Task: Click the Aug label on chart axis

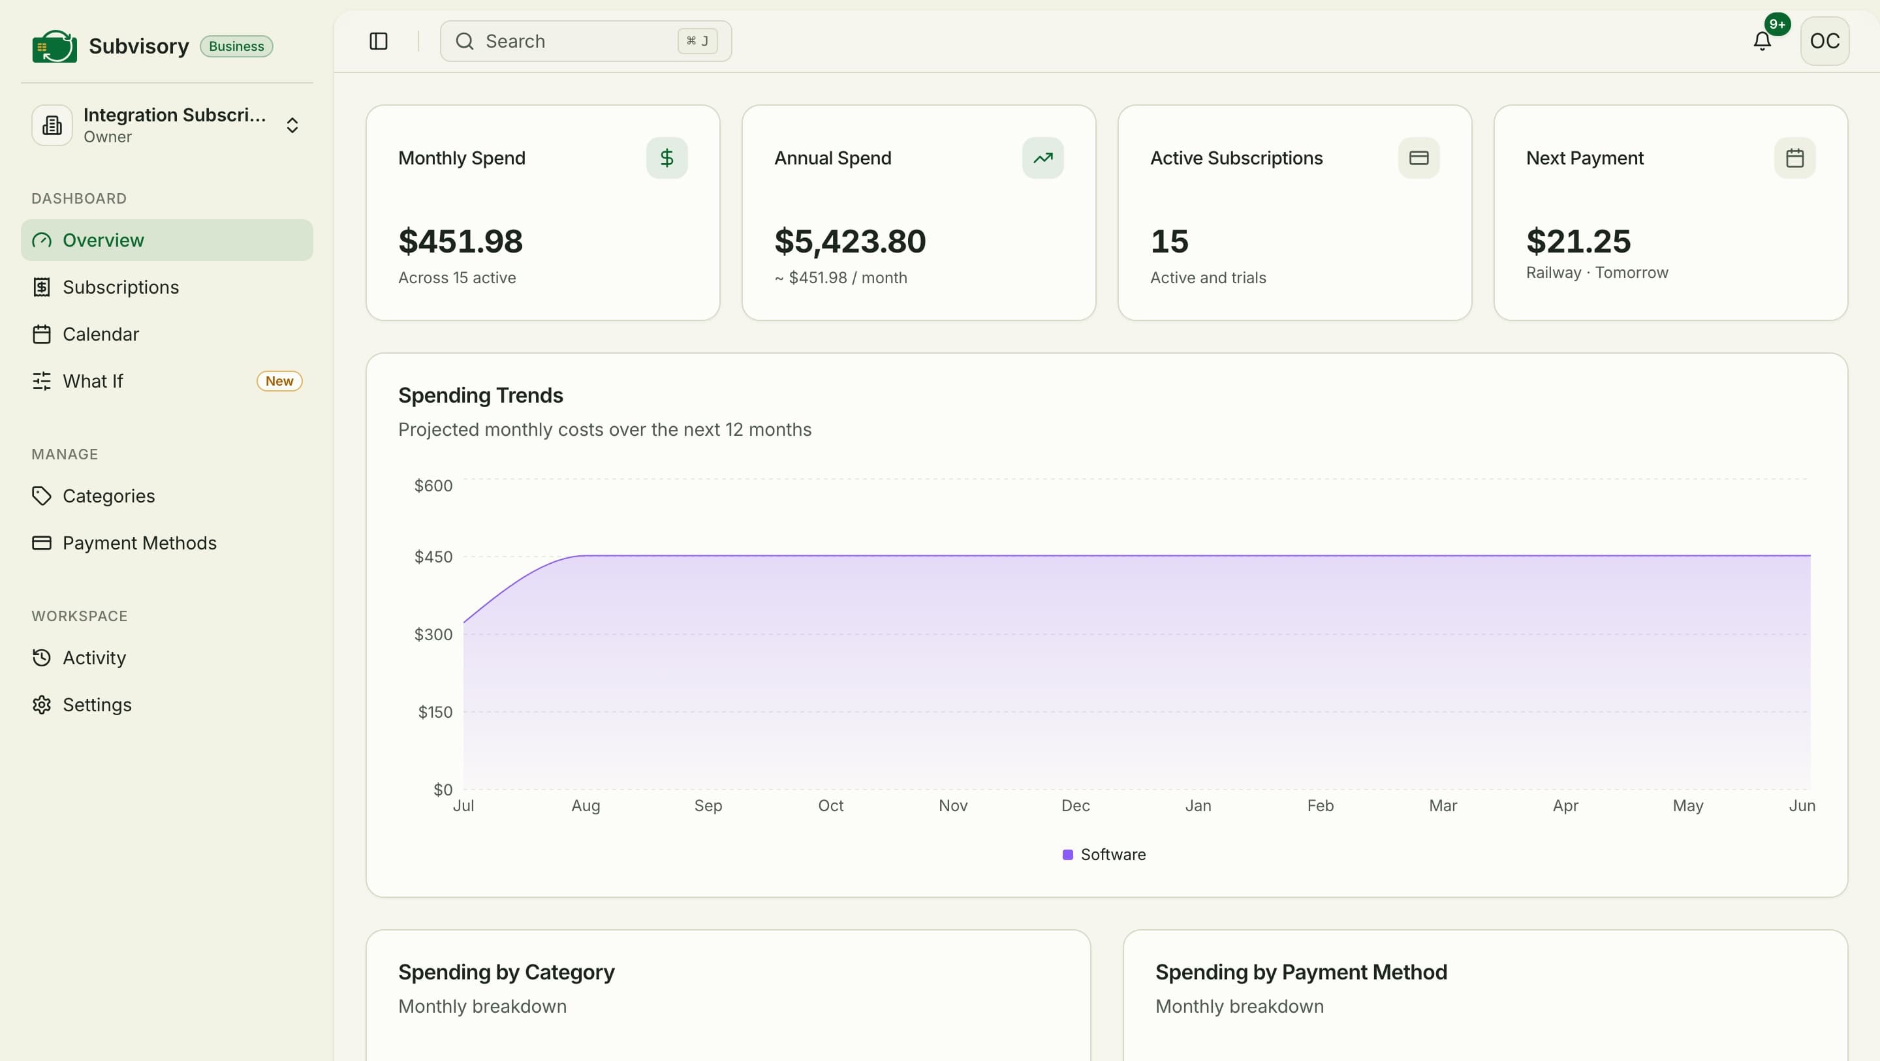Action: click(x=586, y=806)
